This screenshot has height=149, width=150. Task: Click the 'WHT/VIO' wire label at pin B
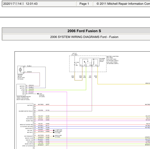[x=31, y=91]
